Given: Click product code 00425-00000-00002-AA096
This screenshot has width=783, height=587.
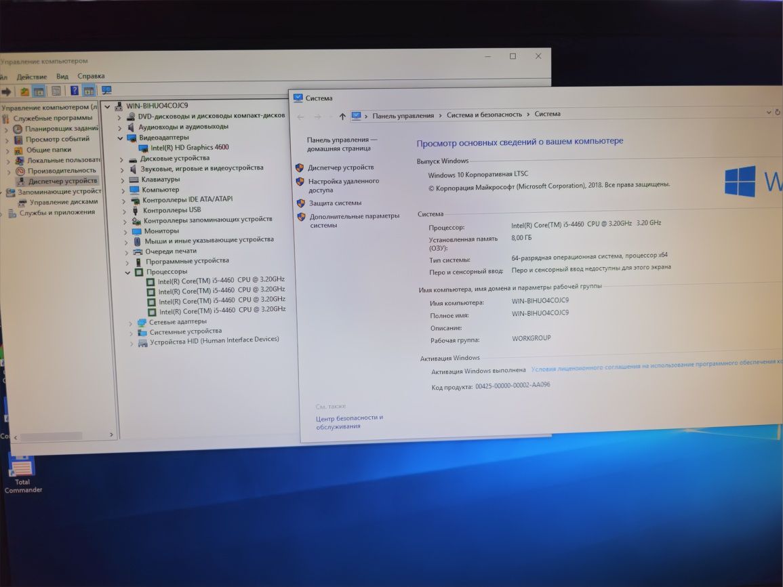Looking at the screenshot, I should pyautogui.click(x=513, y=385).
